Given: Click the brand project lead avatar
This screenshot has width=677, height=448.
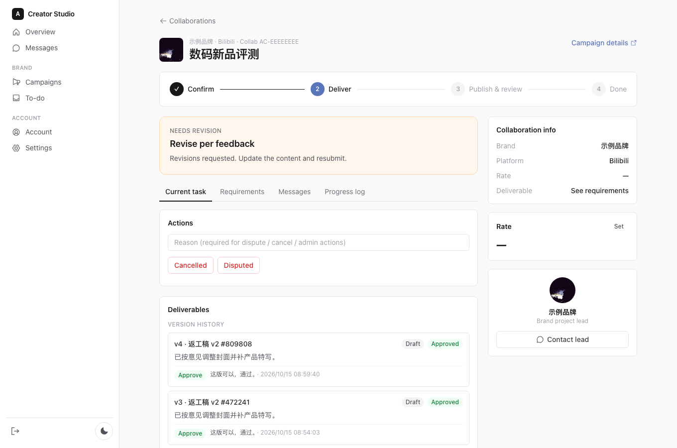Looking at the screenshot, I should click(563, 290).
